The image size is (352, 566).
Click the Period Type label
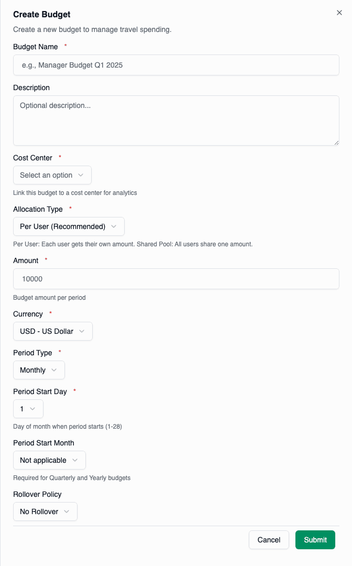(x=32, y=353)
